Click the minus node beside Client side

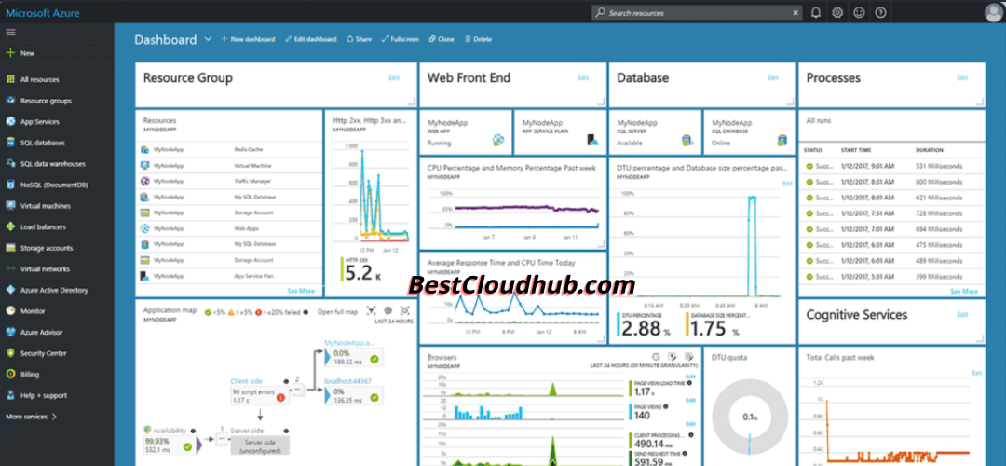(298, 389)
